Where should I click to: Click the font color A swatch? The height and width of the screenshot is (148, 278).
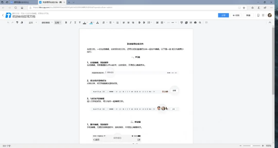(x=84, y=23)
